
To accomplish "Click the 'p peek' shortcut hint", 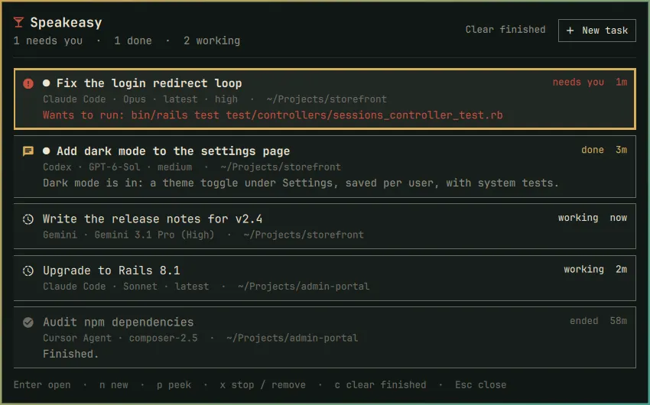I will pos(174,385).
